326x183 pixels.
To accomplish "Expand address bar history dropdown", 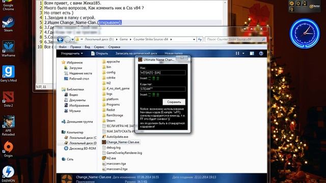I will coord(194,39).
